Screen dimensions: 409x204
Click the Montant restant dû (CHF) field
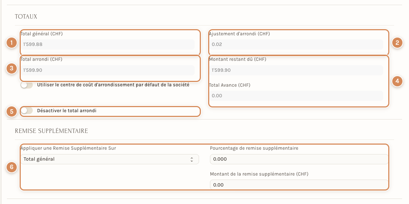point(296,70)
